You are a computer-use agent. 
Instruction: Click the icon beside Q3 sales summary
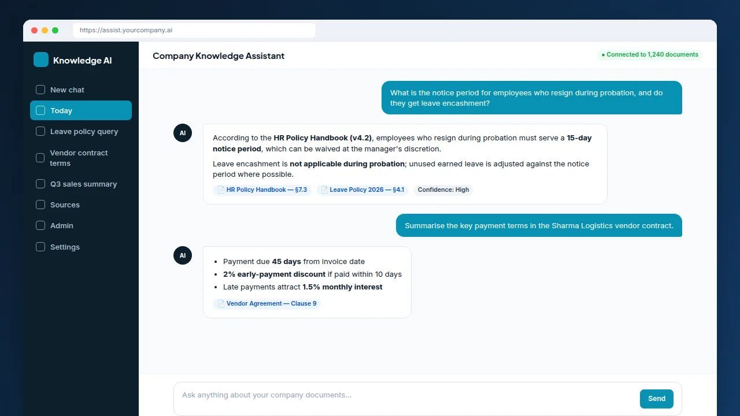40,184
